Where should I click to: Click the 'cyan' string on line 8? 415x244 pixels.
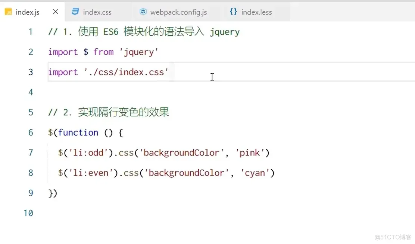(x=255, y=173)
